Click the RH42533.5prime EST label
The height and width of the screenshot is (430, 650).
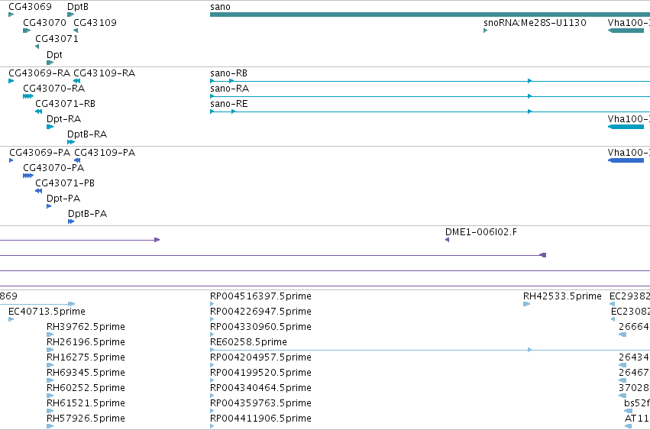[562, 296]
